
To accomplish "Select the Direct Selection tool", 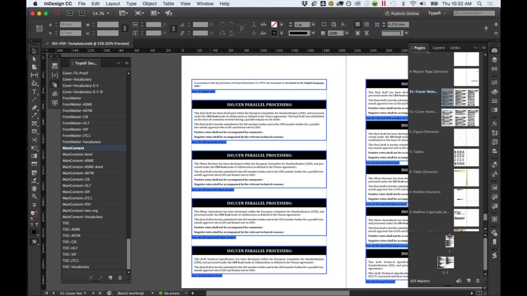I will click(34, 59).
